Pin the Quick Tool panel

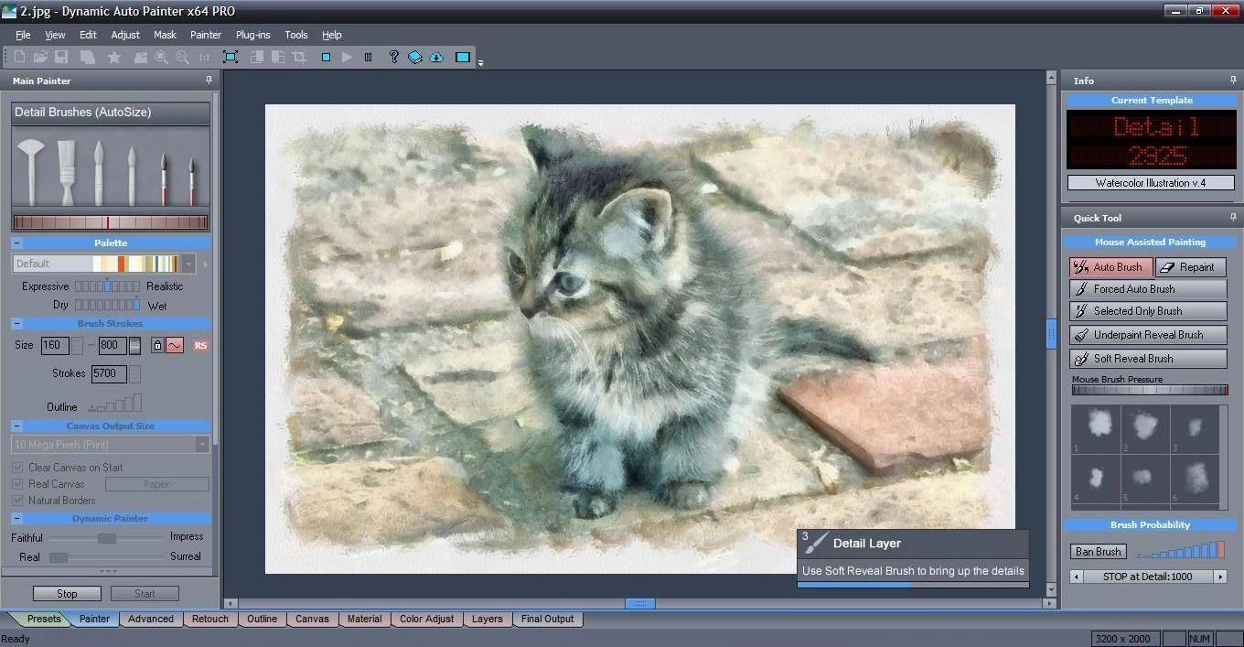1233,218
